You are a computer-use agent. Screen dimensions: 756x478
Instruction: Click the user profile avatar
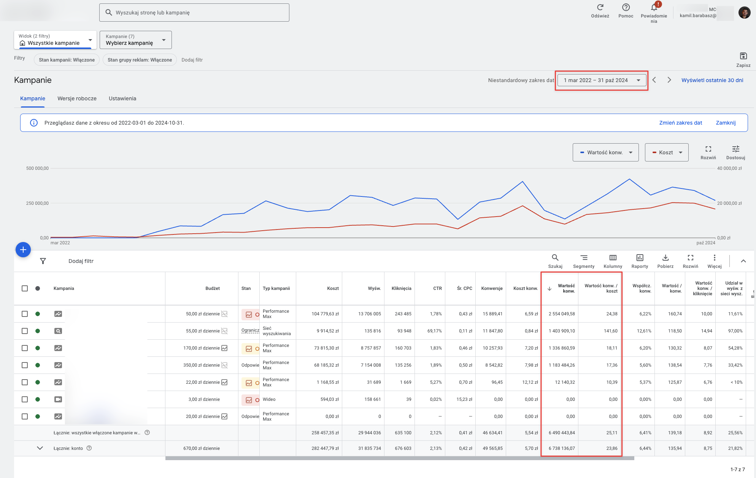tap(745, 13)
